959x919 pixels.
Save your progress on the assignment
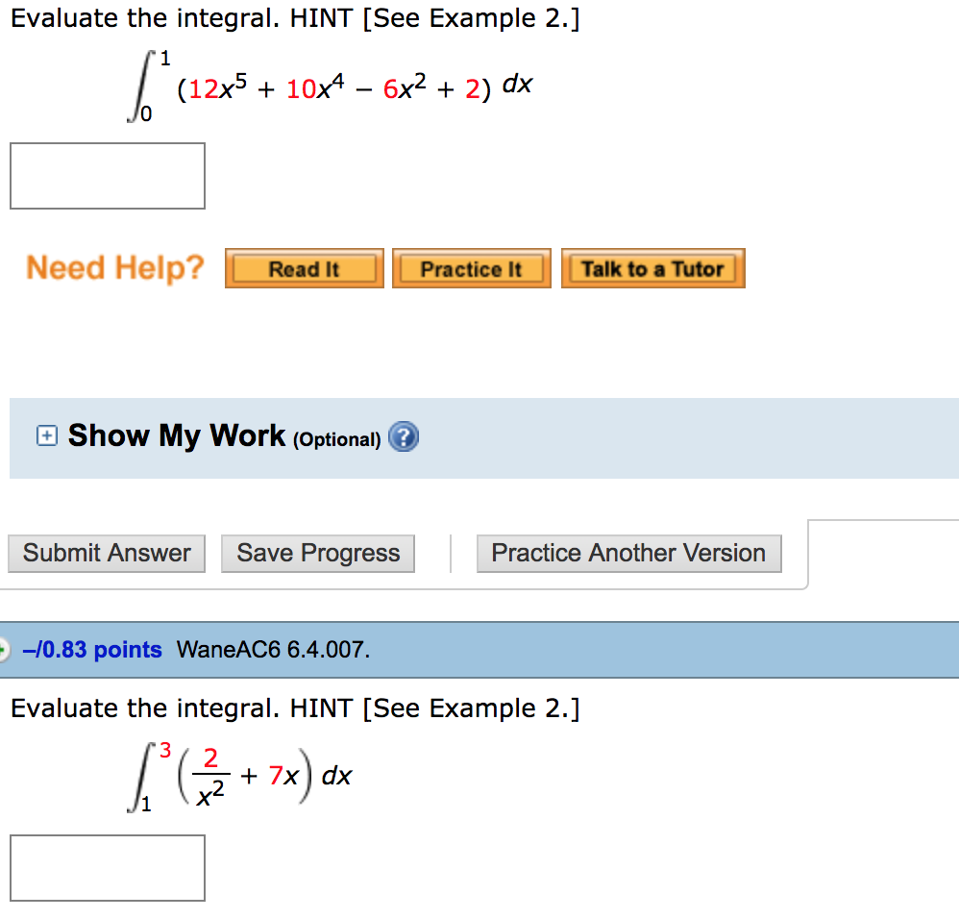pos(317,553)
